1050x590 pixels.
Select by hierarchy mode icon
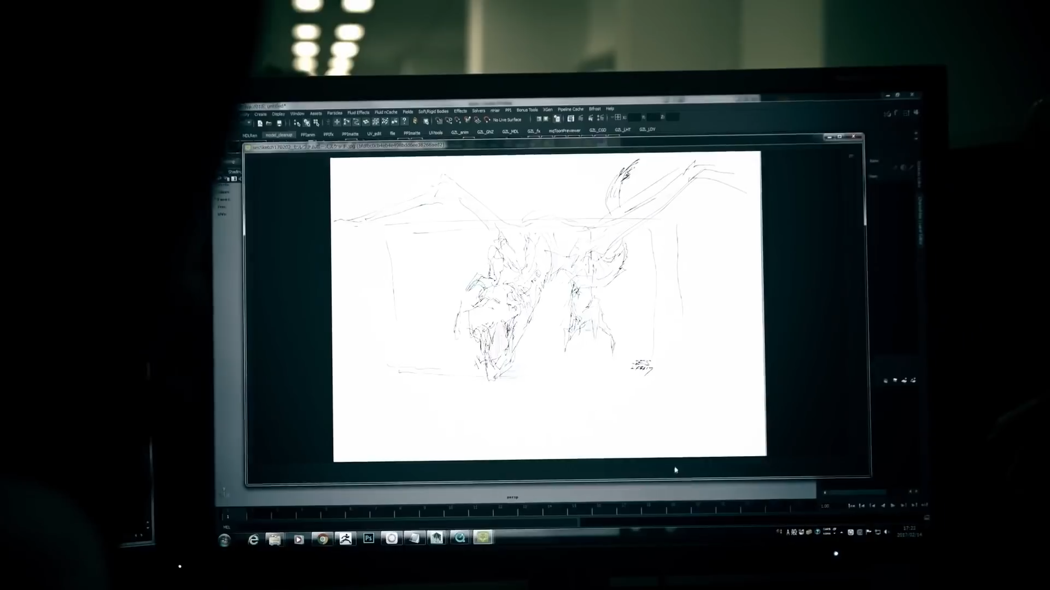[x=296, y=123]
